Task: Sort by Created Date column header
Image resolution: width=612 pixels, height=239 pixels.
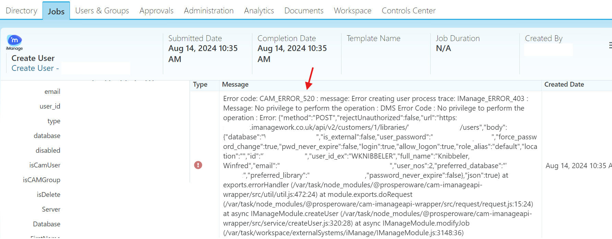Action: point(564,85)
